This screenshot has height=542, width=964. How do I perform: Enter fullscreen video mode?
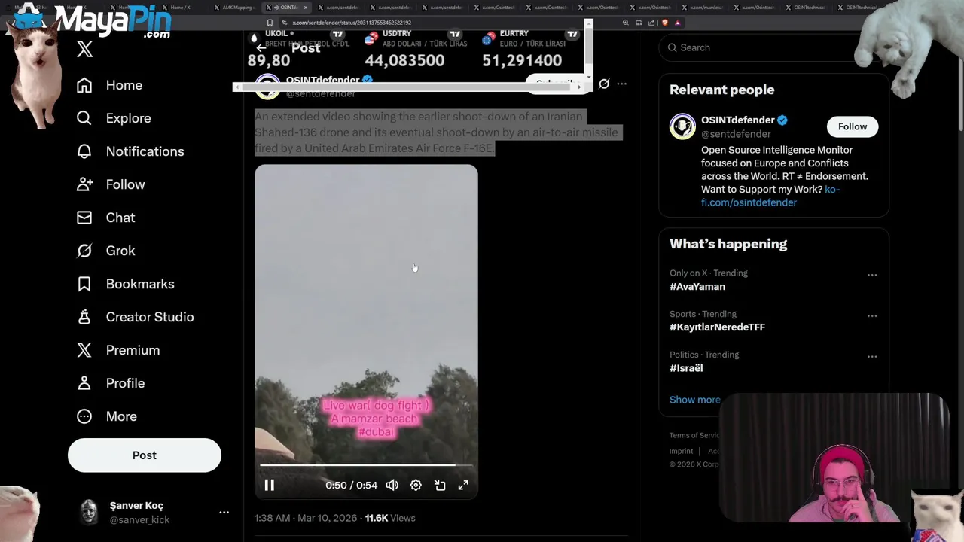(x=463, y=485)
